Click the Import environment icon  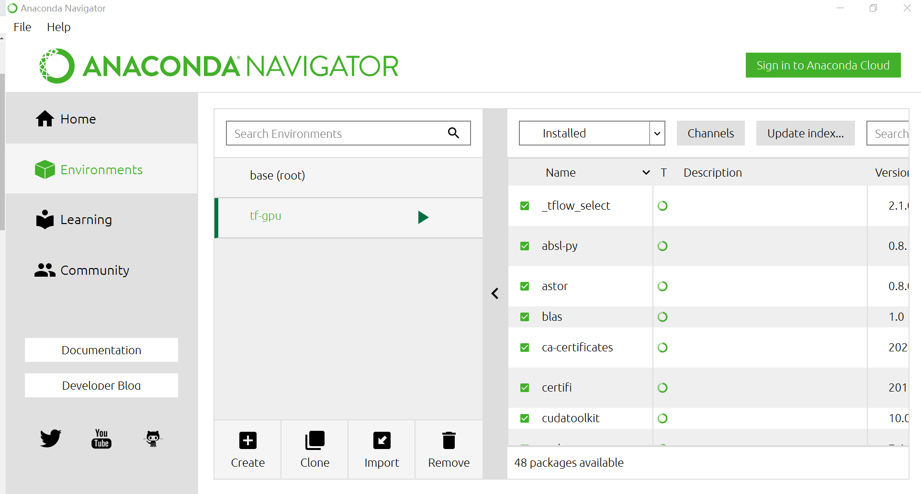382,440
